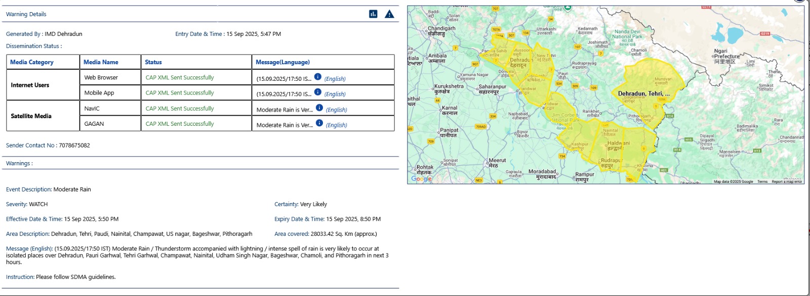The height and width of the screenshot is (296, 810).
Task: Show message info for NavIC row
Action: (319, 108)
